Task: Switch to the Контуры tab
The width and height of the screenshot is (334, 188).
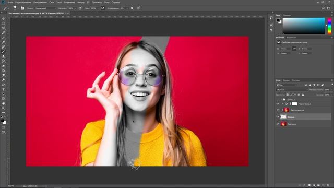Action: pyautogui.click(x=296, y=80)
